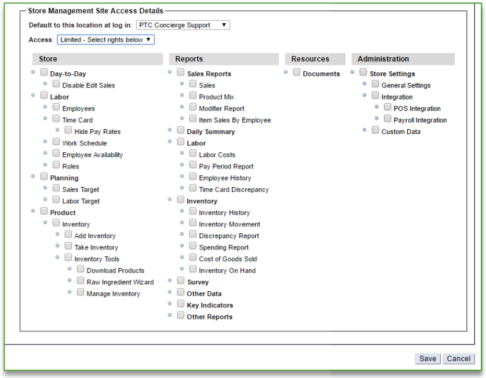This screenshot has width=486, height=378.
Task: Tick the Raw Ingredient Wizard checkbox
Action: (x=81, y=281)
